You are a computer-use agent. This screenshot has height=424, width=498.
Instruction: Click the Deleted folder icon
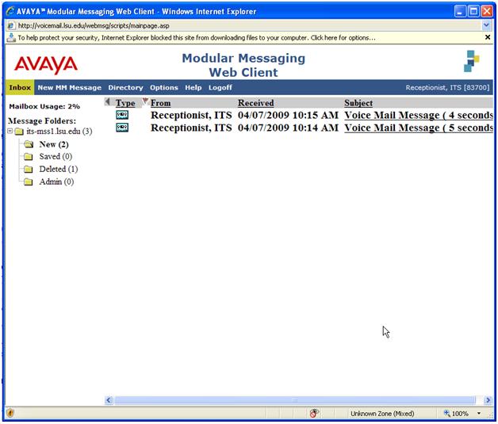(29, 169)
